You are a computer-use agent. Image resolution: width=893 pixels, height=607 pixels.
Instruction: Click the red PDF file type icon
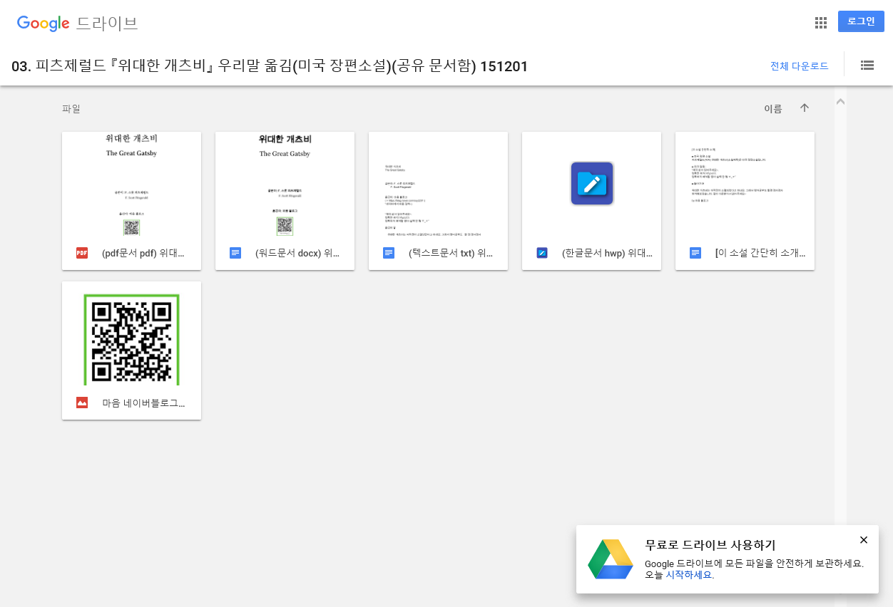pyautogui.click(x=82, y=253)
